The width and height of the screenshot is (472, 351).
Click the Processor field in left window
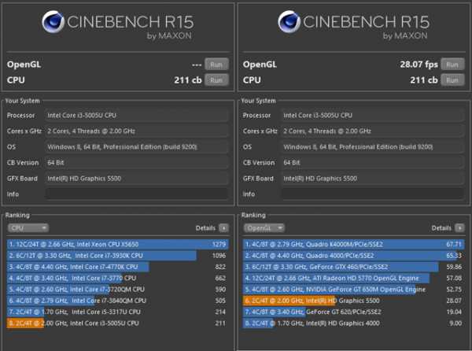click(x=137, y=115)
